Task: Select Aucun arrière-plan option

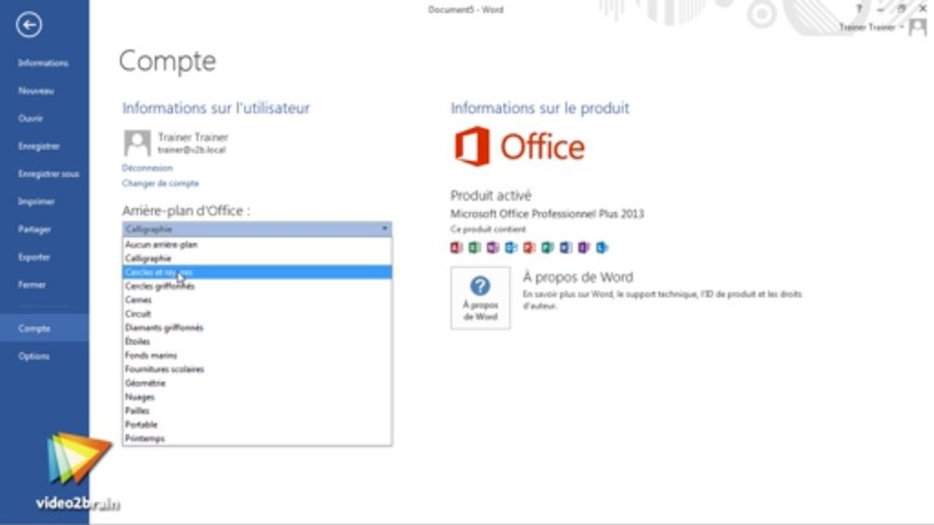Action: pyautogui.click(x=257, y=245)
